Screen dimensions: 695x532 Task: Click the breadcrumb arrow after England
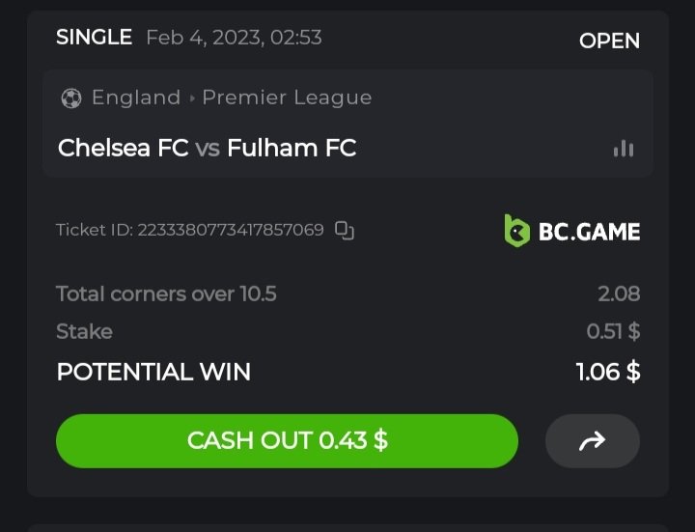click(191, 98)
